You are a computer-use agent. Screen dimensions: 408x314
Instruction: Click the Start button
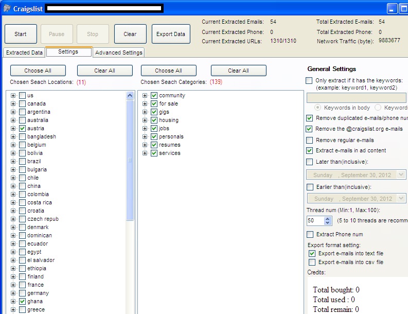21,34
